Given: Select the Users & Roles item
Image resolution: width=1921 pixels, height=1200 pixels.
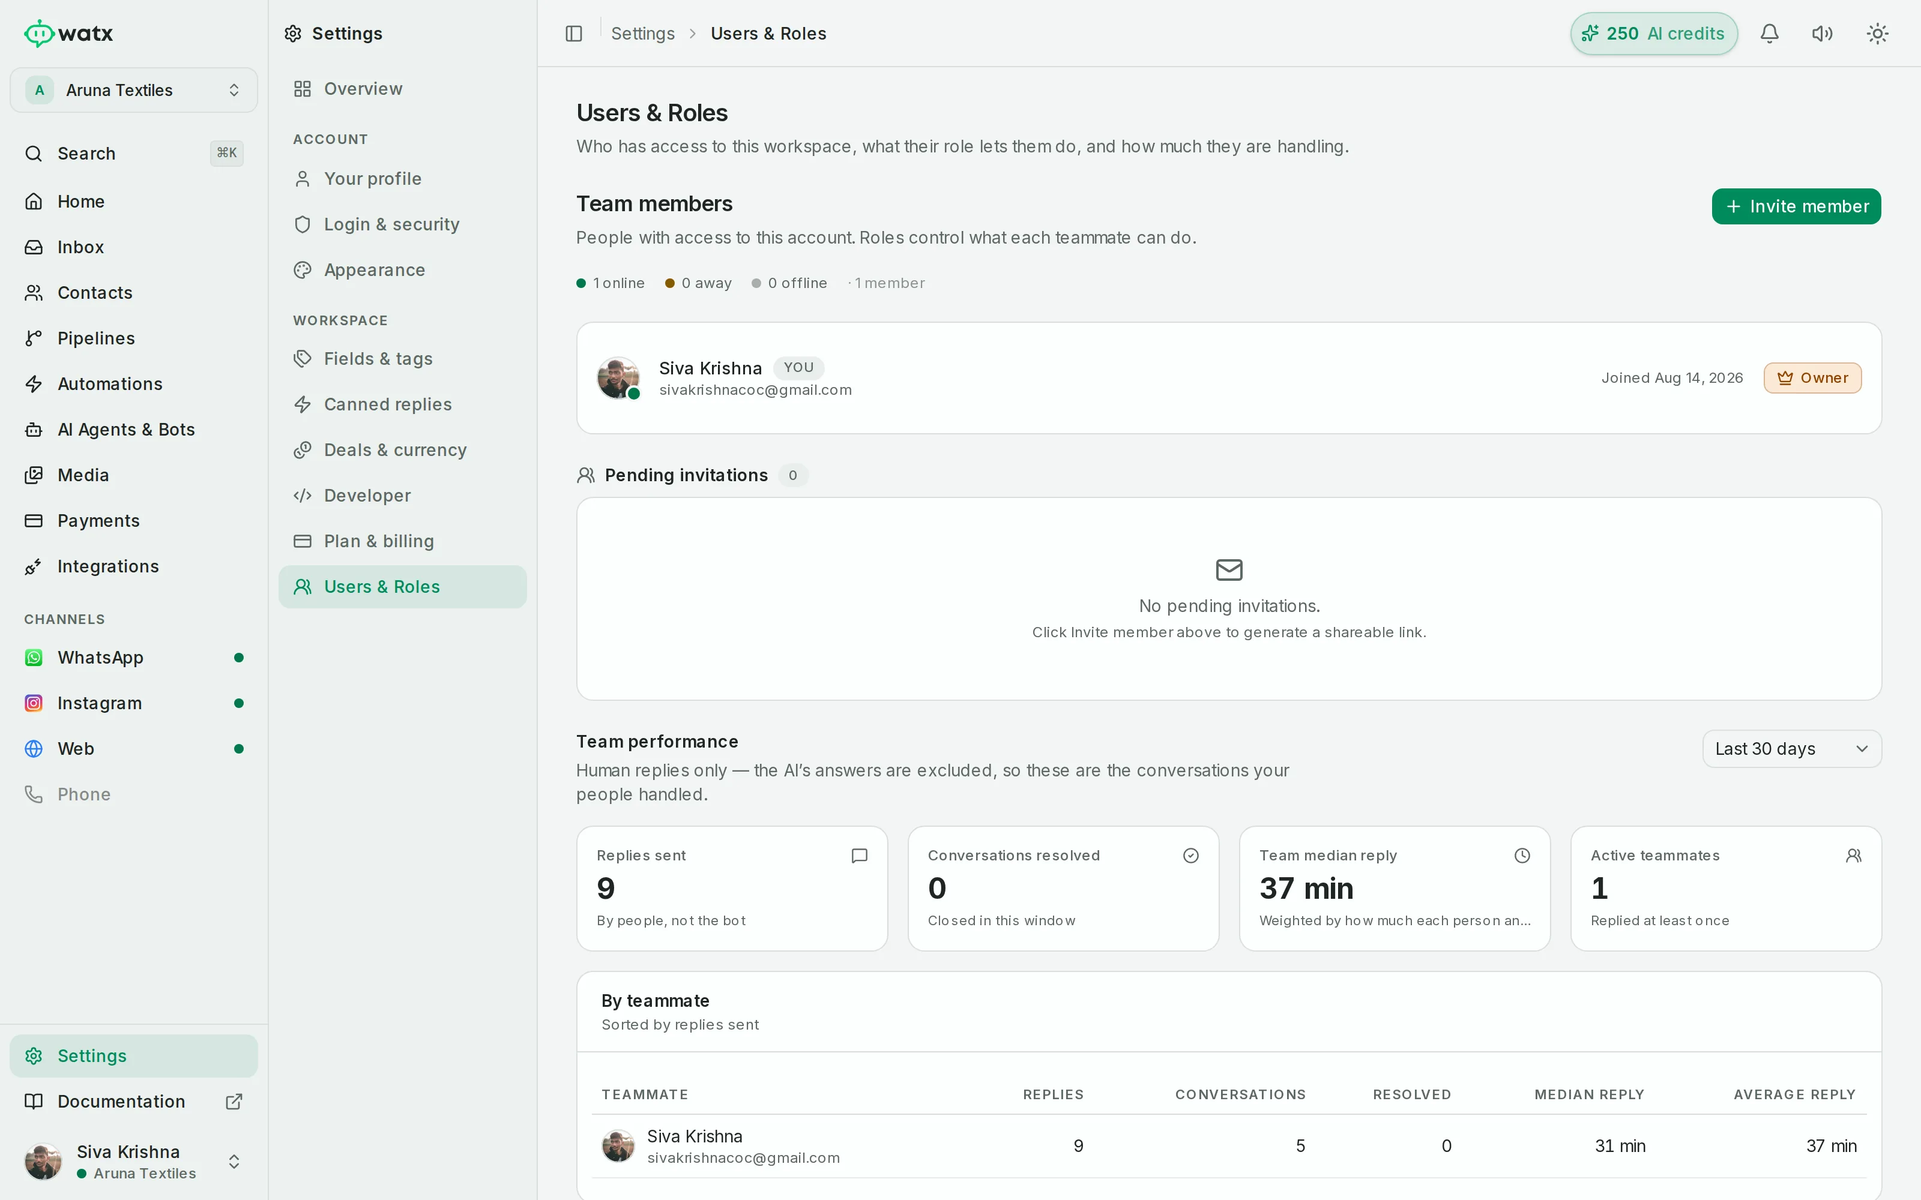Looking at the screenshot, I should coord(402,587).
